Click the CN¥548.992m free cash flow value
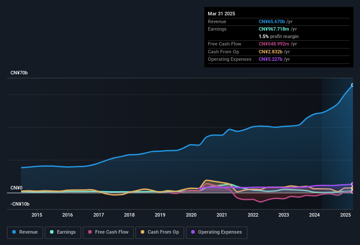Screen dimensions: 360x245 [x=274, y=44]
